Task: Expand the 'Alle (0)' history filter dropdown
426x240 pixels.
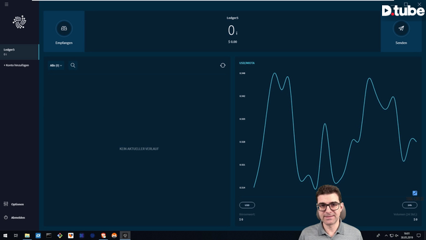Action: (56, 65)
